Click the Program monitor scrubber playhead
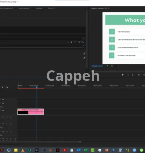 coord(92,71)
